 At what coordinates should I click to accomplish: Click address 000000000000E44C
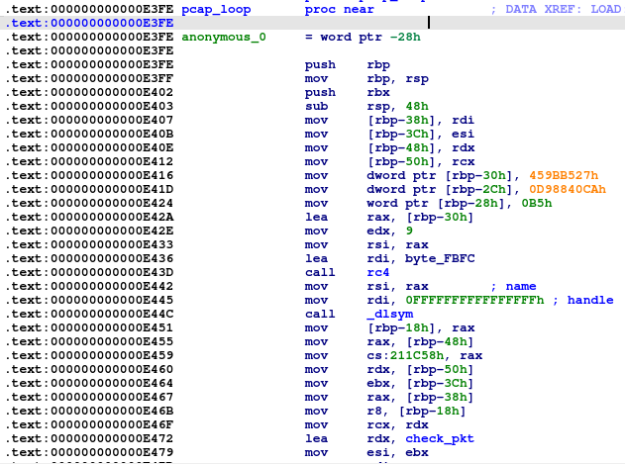coord(112,315)
